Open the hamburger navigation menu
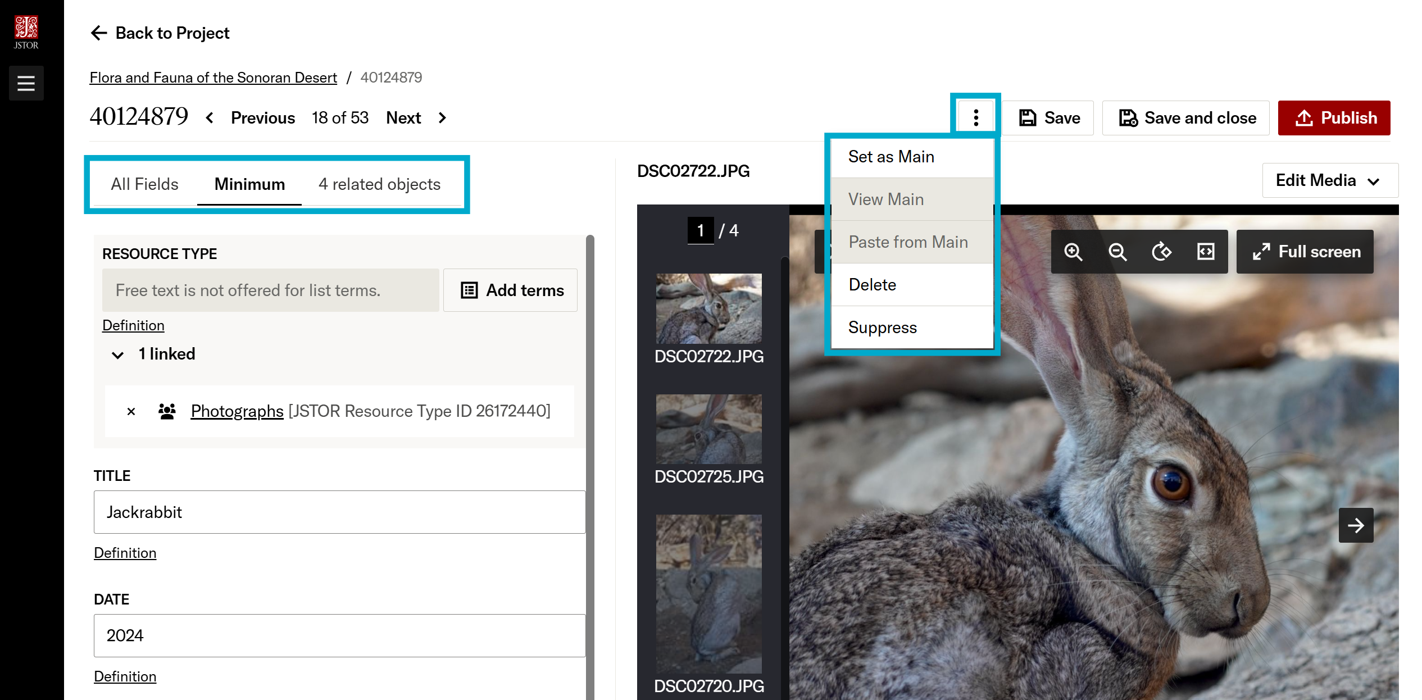 tap(26, 83)
